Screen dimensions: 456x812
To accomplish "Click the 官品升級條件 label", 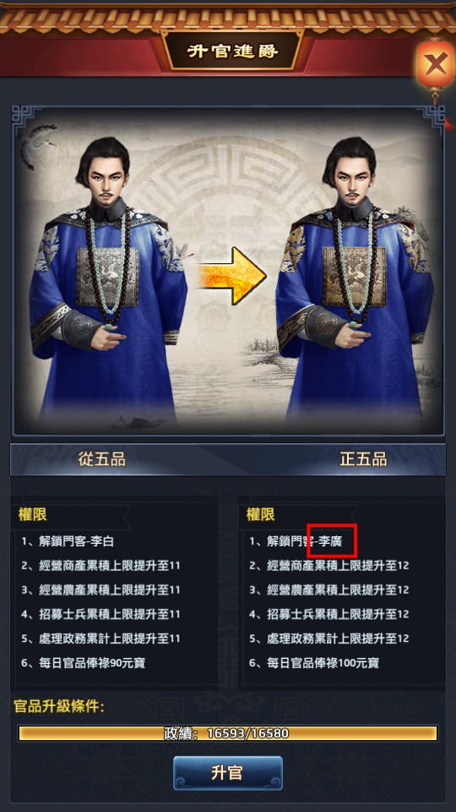I will tap(59, 706).
